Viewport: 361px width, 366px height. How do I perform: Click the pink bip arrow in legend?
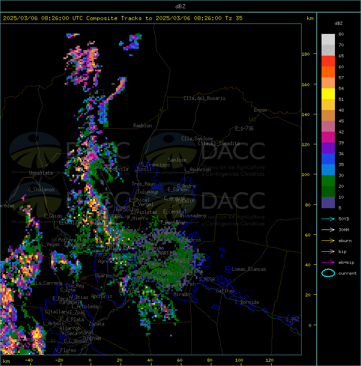[328, 252]
